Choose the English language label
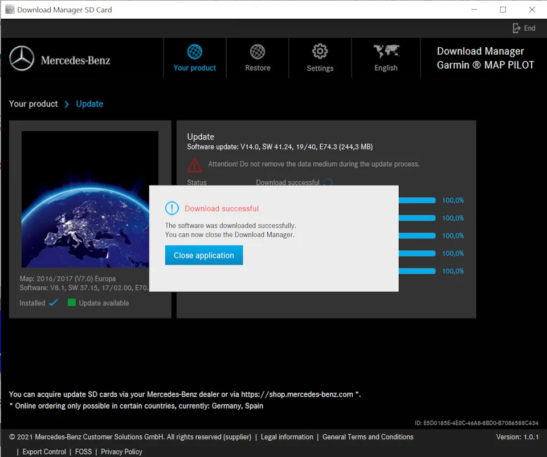The height and width of the screenshot is (457, 547). click(386, 68)
